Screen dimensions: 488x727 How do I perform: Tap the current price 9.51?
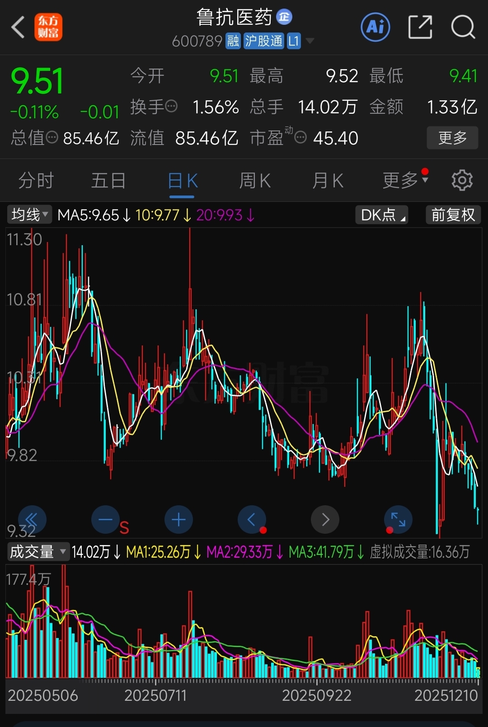[x=37, y=81]
